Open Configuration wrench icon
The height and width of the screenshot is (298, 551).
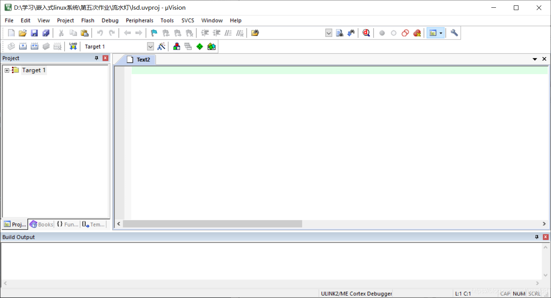pos(454,33)
